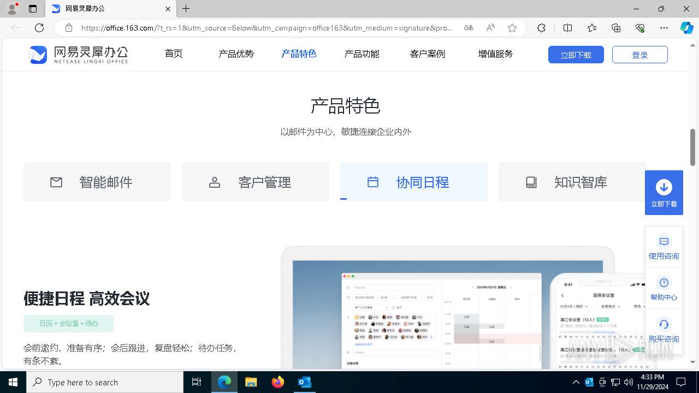Open the Read aloud icon
The image size is (699, 393).
coord(490,28)
